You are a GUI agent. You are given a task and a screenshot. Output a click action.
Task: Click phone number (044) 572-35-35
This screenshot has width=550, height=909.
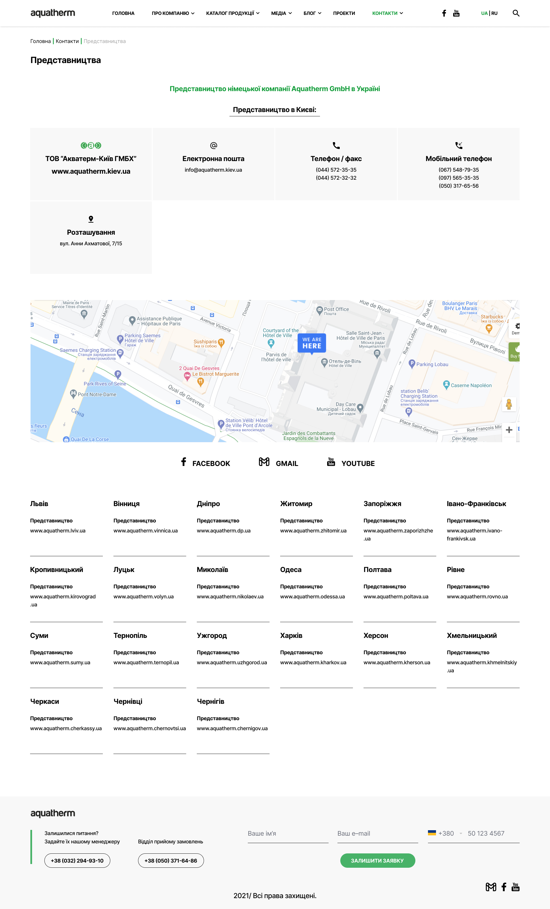(x=336, y=170)
